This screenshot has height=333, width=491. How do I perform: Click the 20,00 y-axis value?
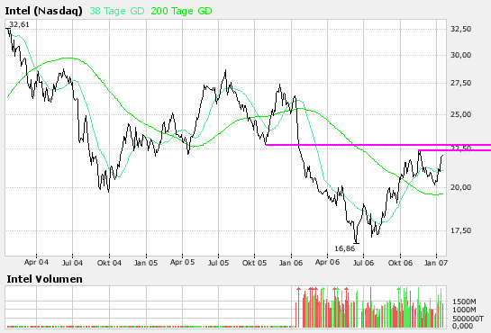tap(460, 187)
